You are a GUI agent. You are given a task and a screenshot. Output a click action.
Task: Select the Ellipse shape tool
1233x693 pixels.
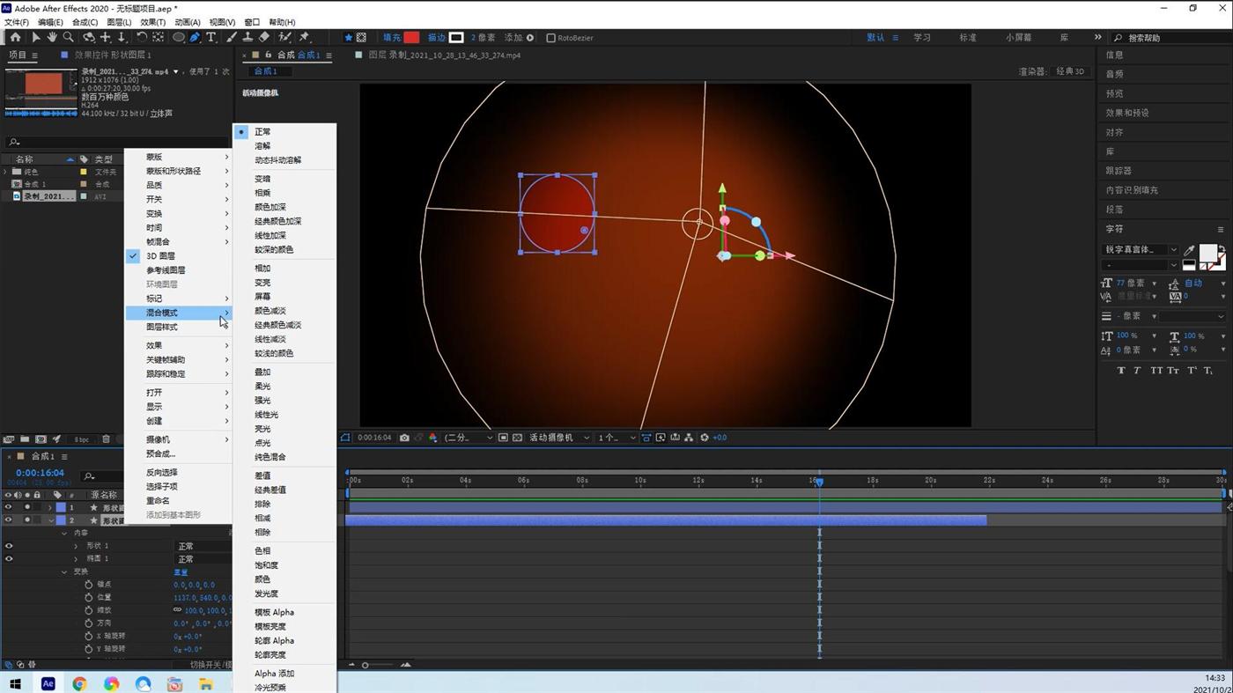(178, 38)
